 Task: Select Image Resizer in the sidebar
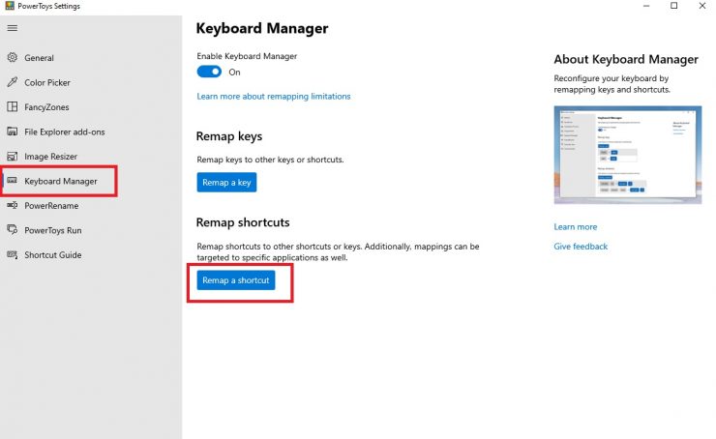[x=50, y=157]
